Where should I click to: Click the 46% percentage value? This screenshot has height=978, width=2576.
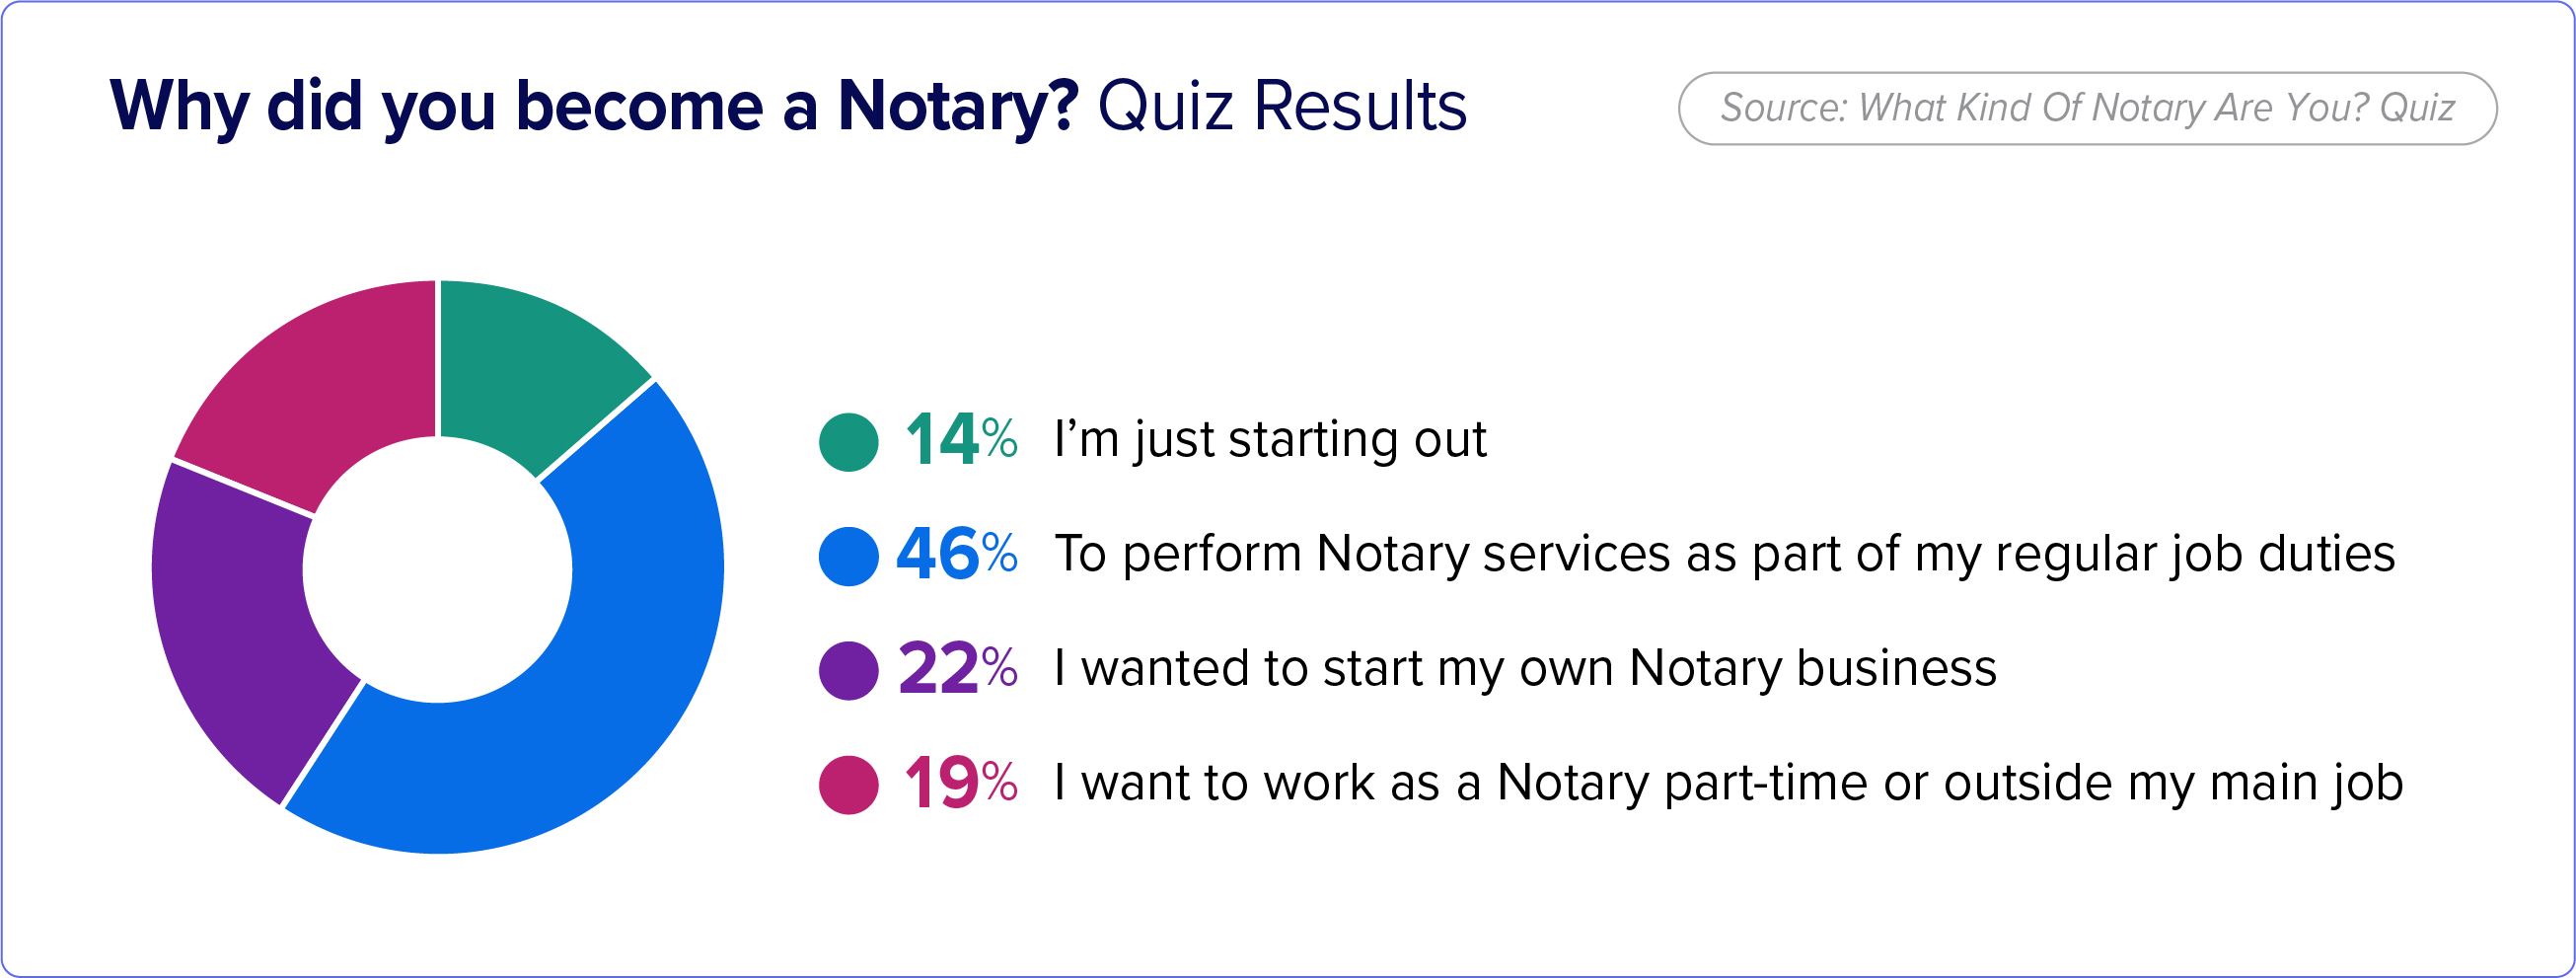pos(956,555)
